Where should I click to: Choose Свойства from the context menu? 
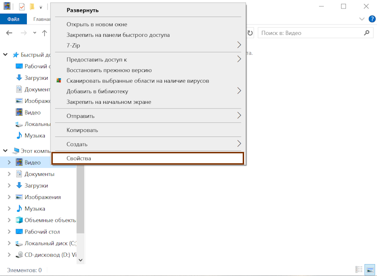148,159
